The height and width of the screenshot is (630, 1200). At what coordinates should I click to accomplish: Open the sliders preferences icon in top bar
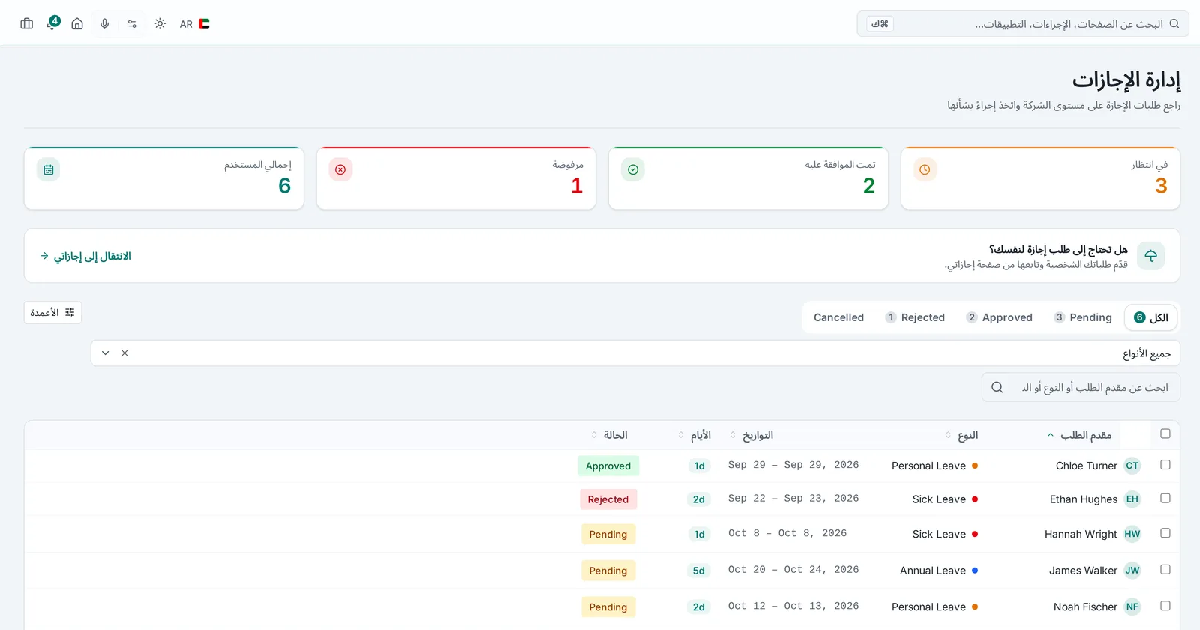coord(132,24)
